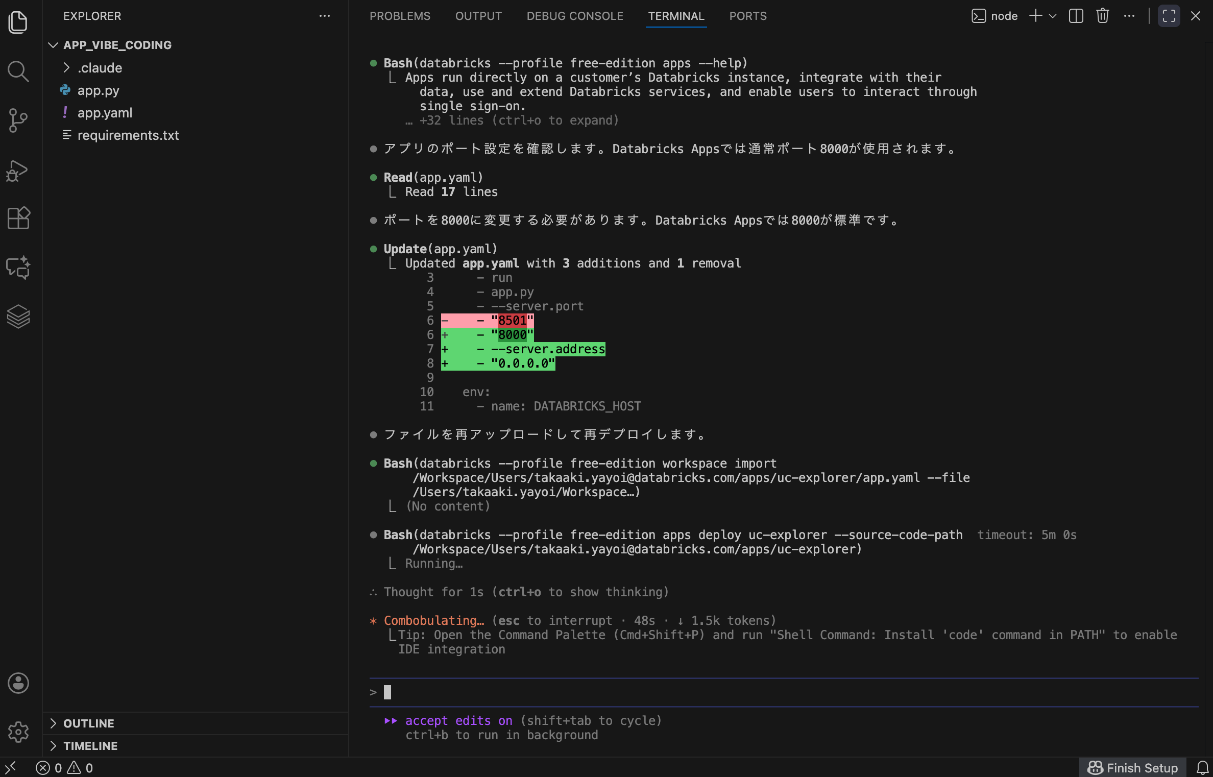Viewport: 1213px width, 777px height.
Task: Split the active terminal
Action: click(x=1076, y=16)
